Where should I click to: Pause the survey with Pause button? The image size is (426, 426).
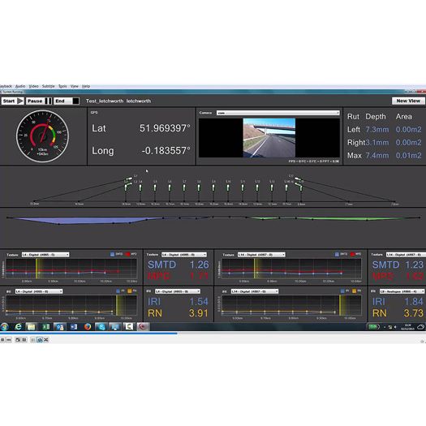39,101
